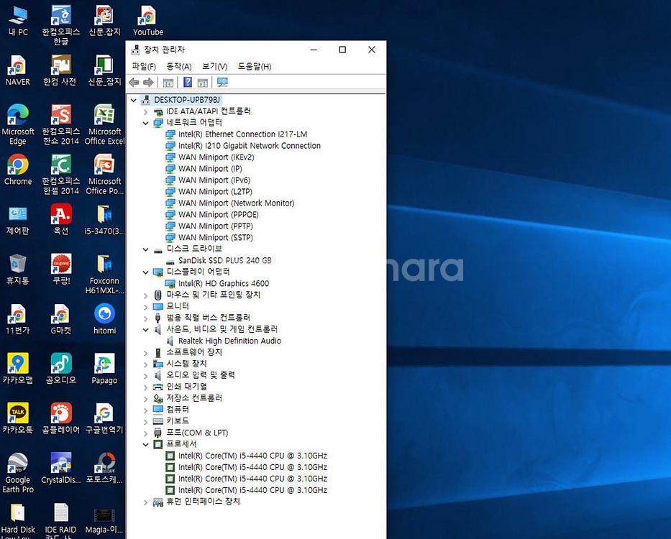Select the 카카오톡 desktop icon
The width and height of the screenshot is (671, 539).
(18, 418)
